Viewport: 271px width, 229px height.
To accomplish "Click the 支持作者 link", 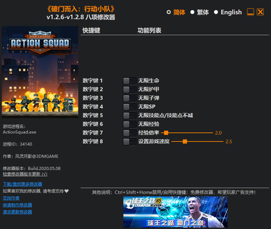I will (x=11, y=198).
